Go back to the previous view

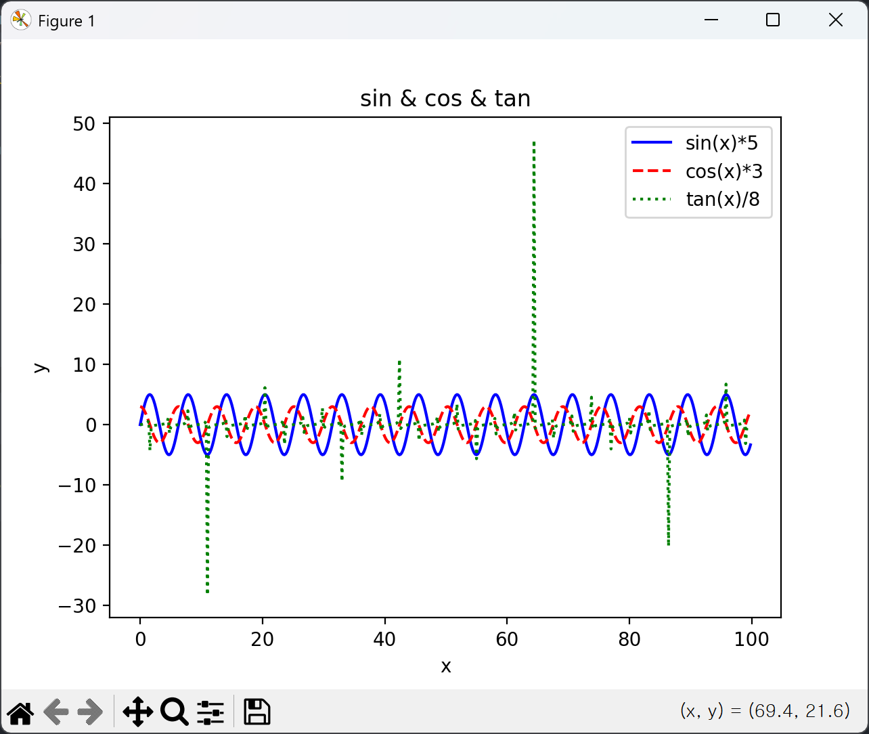[x=56, y=712]
